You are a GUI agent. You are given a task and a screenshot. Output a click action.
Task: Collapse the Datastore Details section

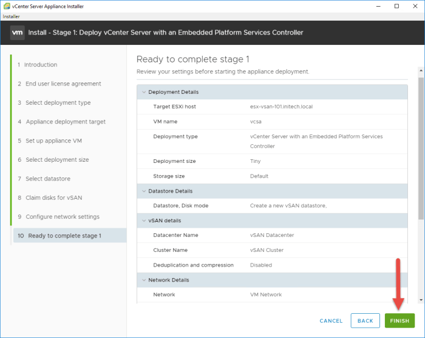144,191
